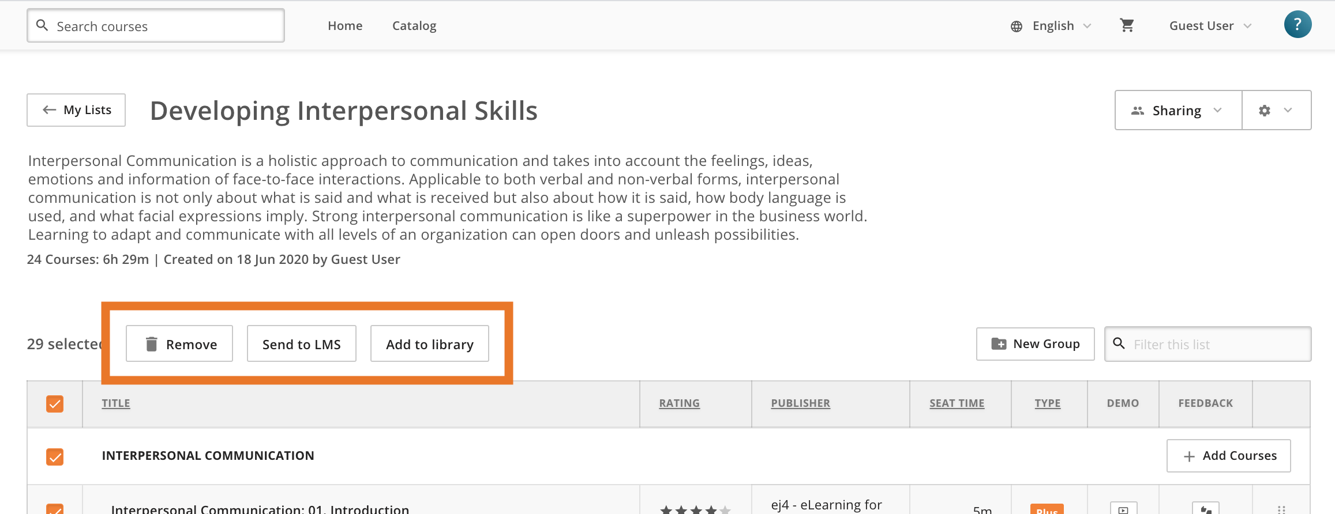The image size is (1335, 514).
Task: Click the Send to LMS button
Action: 302,344
